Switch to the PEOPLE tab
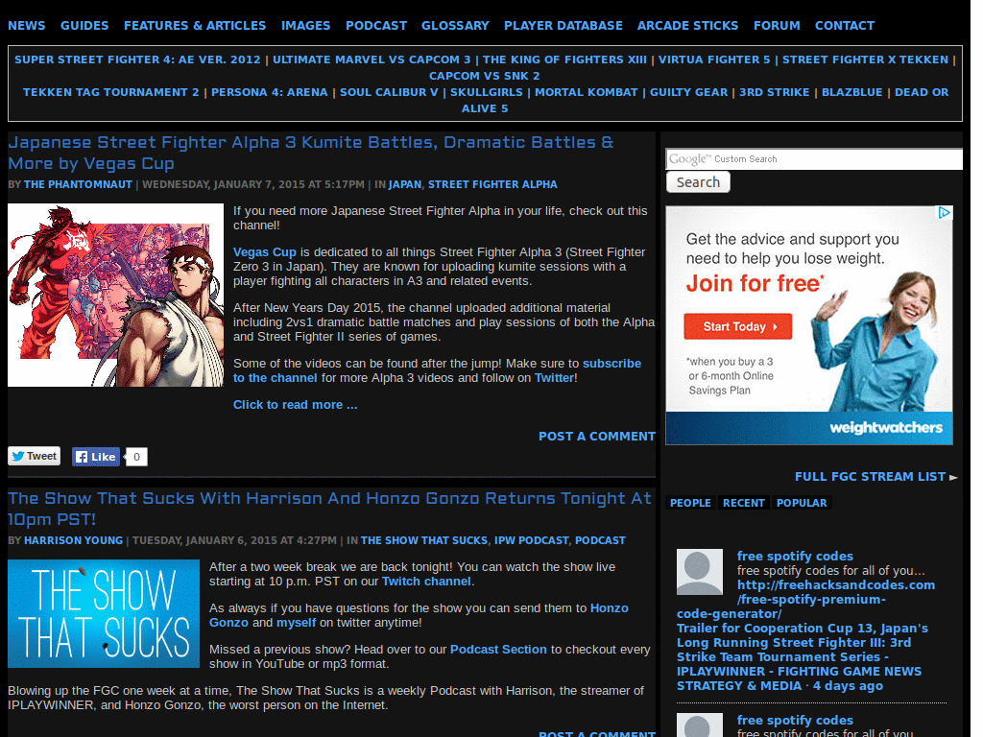Image resolution: width=983 pixels, height=737 pixels. pyautogui.click(x=690, y=503)
